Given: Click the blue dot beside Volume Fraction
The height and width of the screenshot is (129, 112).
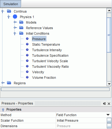Looking at the screenshot, I should 27,77.
